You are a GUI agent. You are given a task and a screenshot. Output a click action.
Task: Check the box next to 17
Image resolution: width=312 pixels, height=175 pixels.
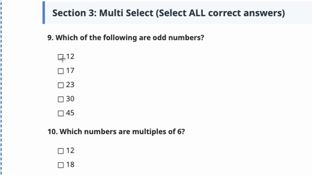pos(60,71)
